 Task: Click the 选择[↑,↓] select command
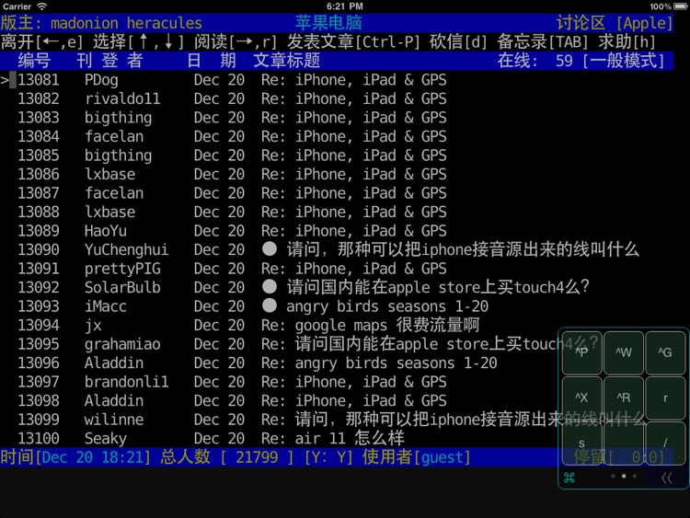point(138,41)
